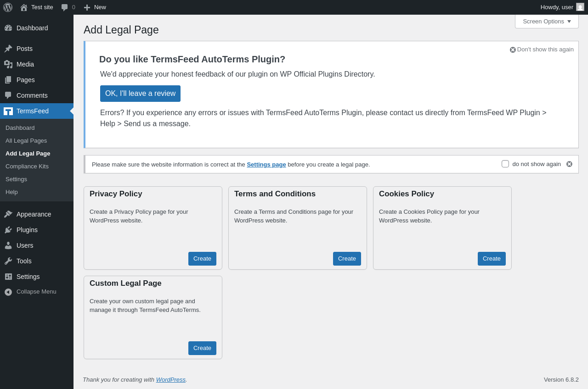588x389 pixels.
Task: Follow the Settings page link in the notice
Action: 266,164
